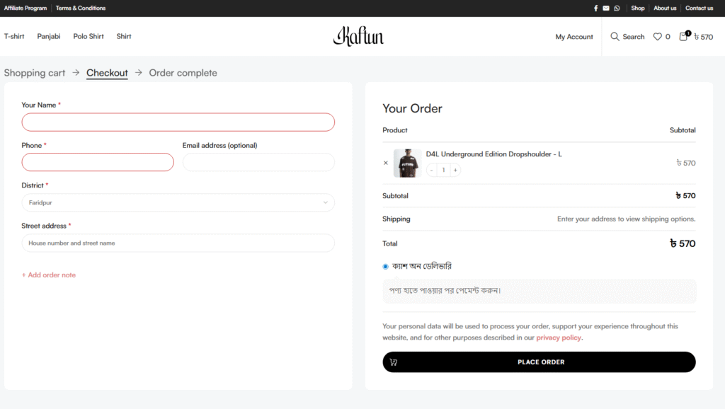
Task: Expand the District dropdown
Action: [178, 203]
